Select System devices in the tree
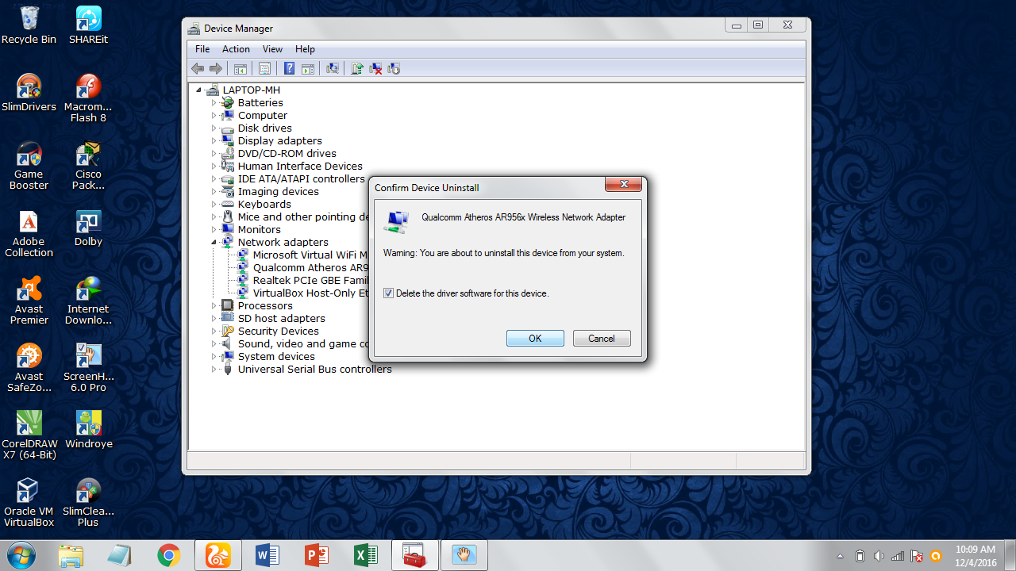 276,357
